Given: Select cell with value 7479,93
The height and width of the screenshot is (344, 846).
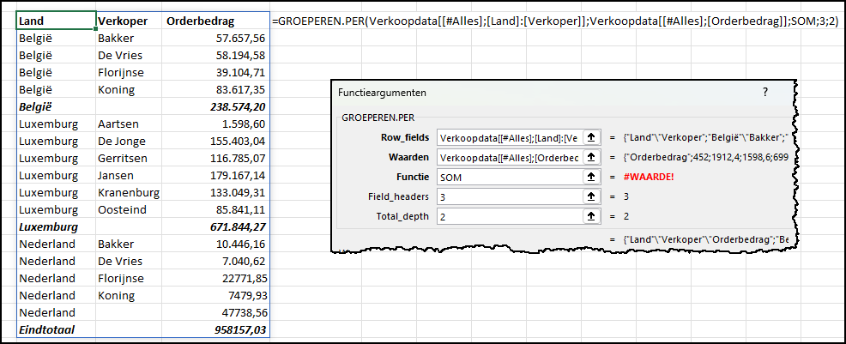Looking at the screenshot, I should [x=216, y=295].
